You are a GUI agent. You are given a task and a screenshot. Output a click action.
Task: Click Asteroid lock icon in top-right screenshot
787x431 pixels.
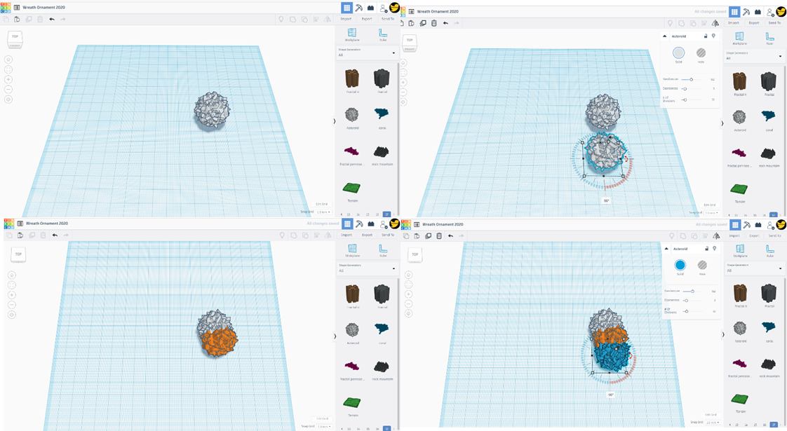[706, 36]
